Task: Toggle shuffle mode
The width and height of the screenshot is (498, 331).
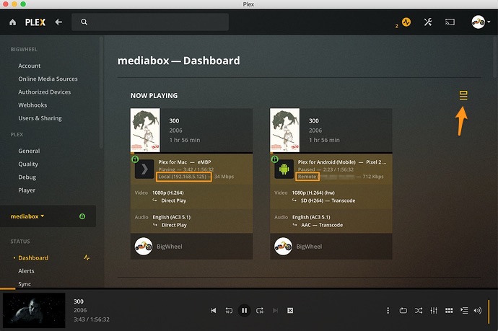Action: click(419, 310)
